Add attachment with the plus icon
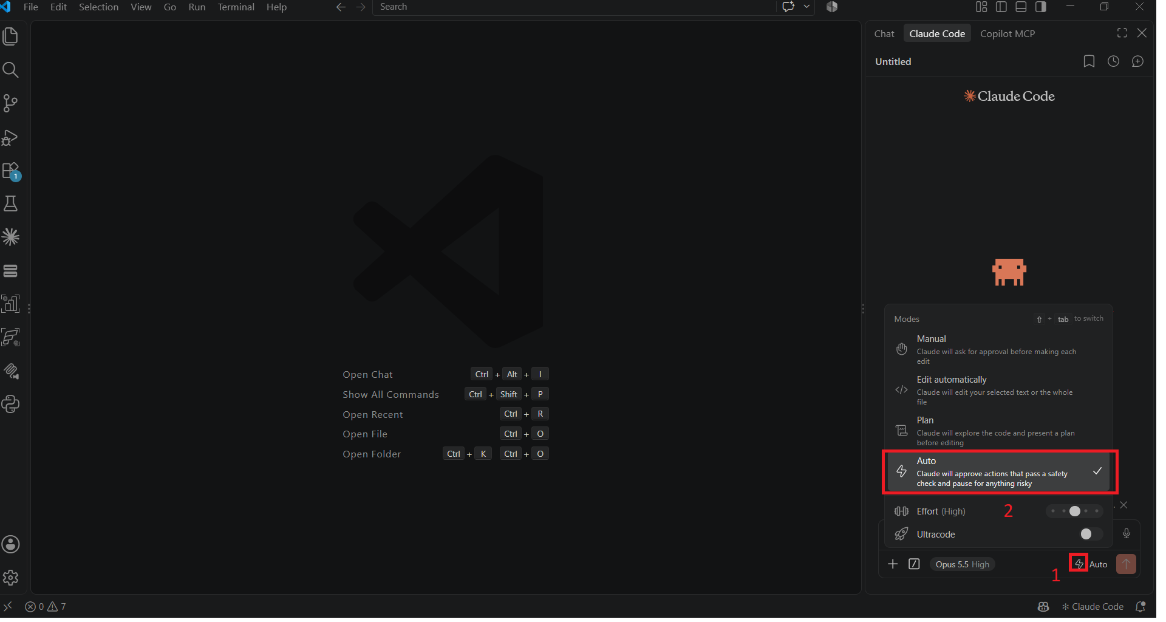 tap(893, 564)
